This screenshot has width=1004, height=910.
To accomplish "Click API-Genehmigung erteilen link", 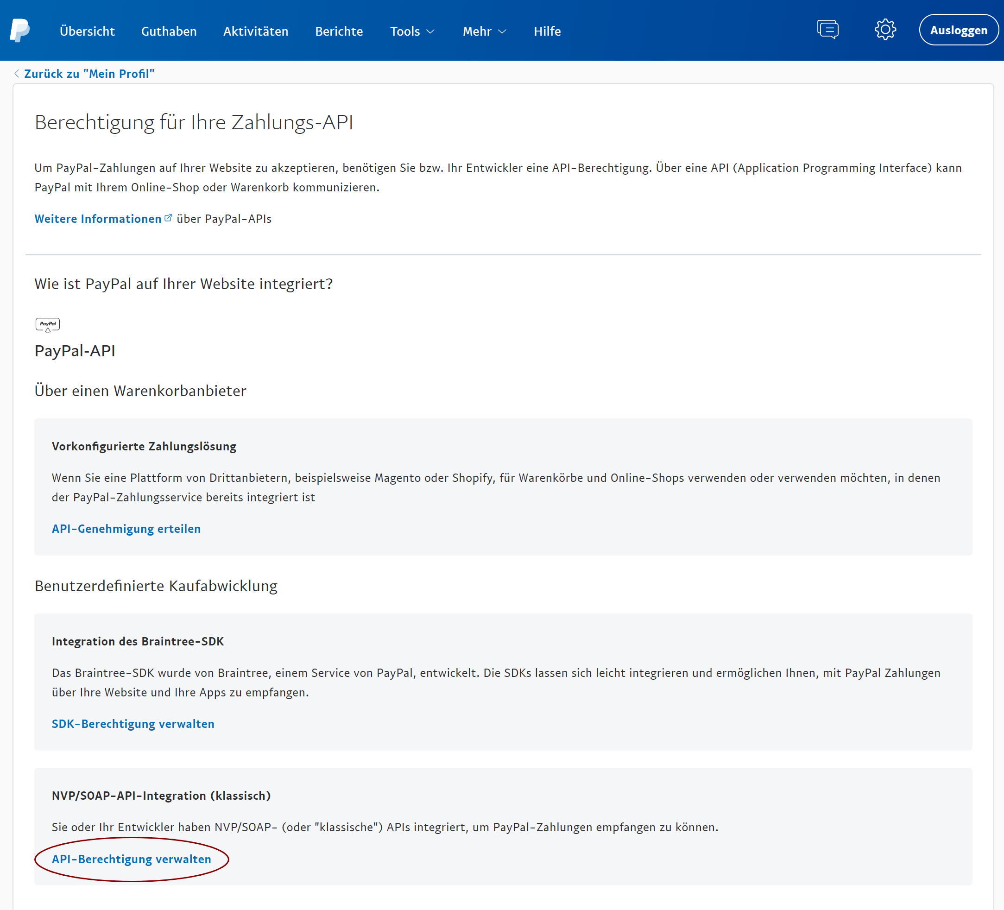I will pyautogui.click(x=126, y=529).
